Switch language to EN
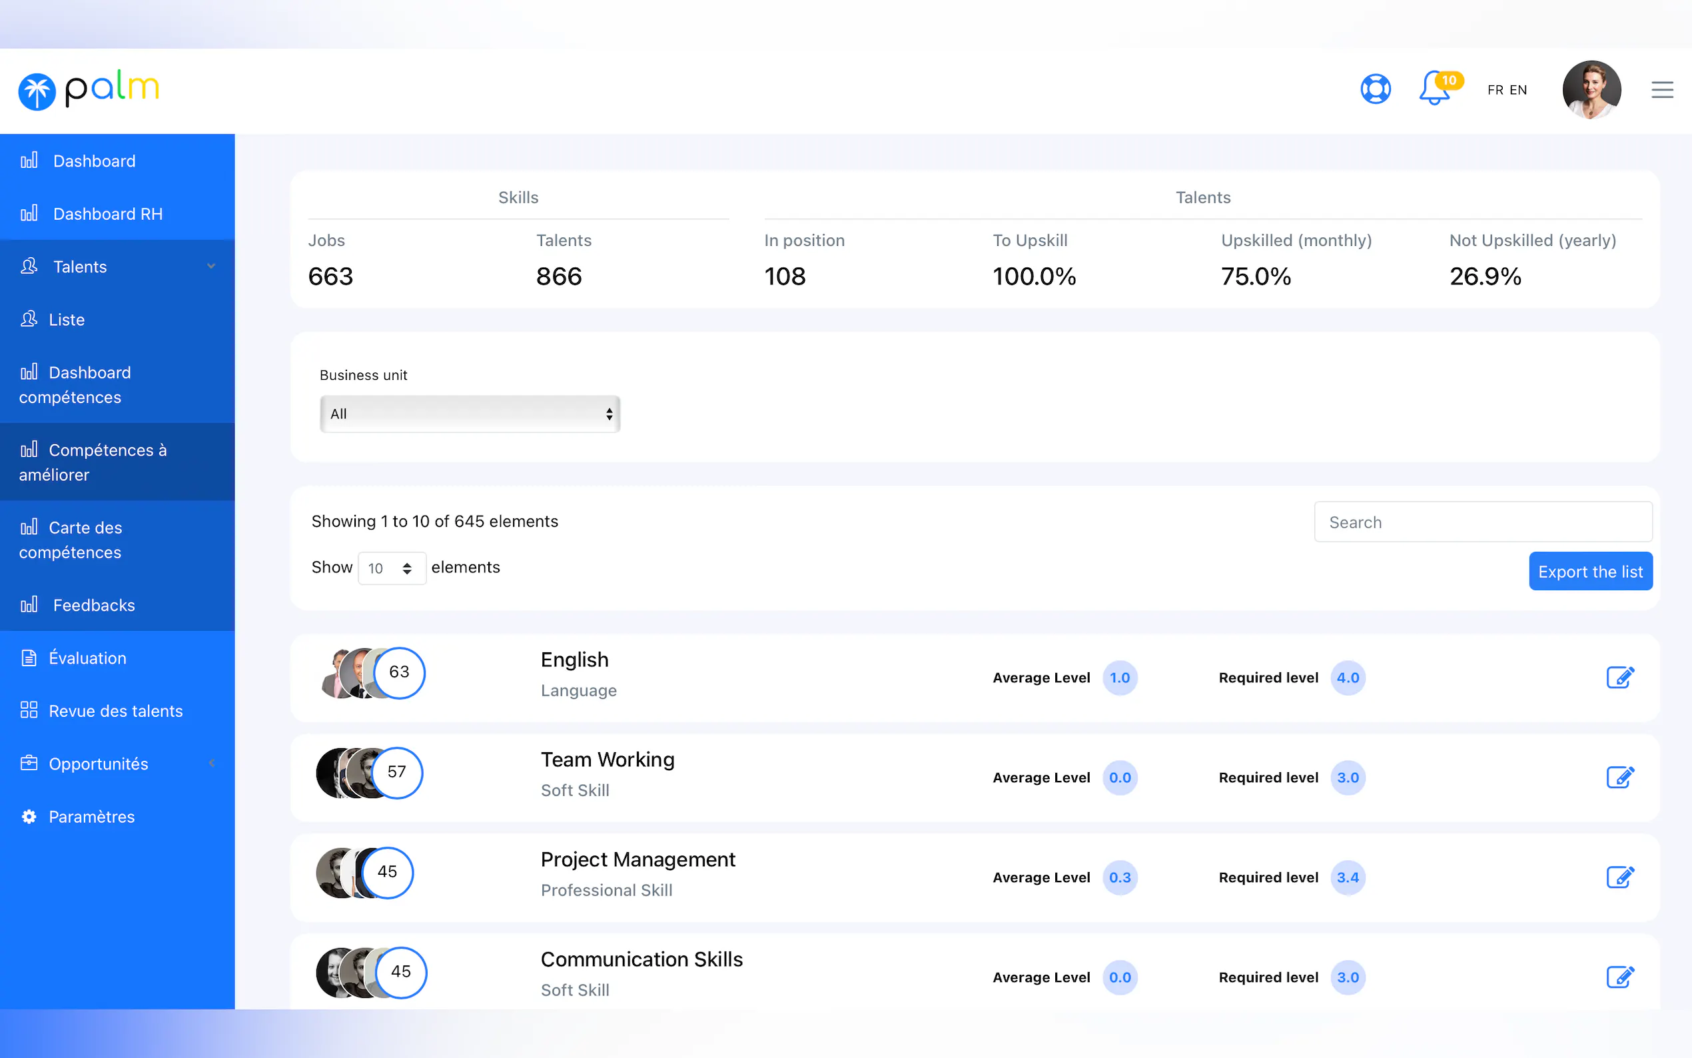Viewport: 1692px width, 1058px height. [x=1518, y=90]
